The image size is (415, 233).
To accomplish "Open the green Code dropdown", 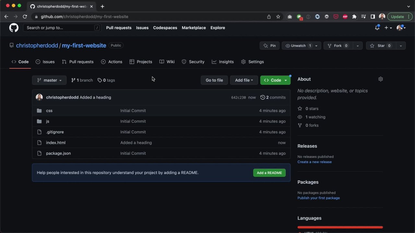I will click(275, 80).
